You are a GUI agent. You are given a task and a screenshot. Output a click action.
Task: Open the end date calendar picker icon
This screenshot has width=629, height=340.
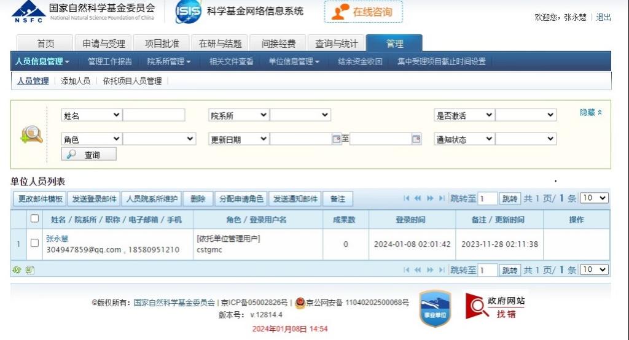(x=416, y=139)
